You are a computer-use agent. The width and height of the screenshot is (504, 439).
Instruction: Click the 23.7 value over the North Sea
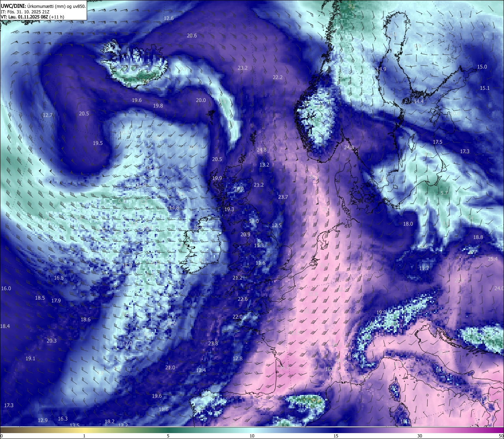(x=283, y=197)
